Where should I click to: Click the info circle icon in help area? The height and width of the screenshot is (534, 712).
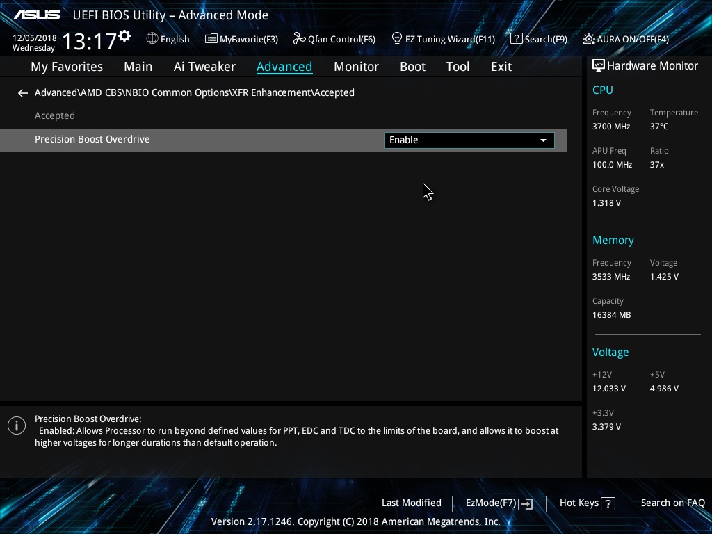(x=17, y=426)
